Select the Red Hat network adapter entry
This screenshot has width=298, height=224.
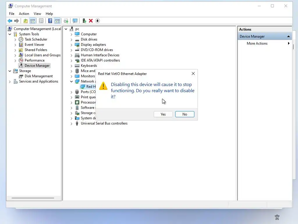pyautogui.click(x=91, y=87)
